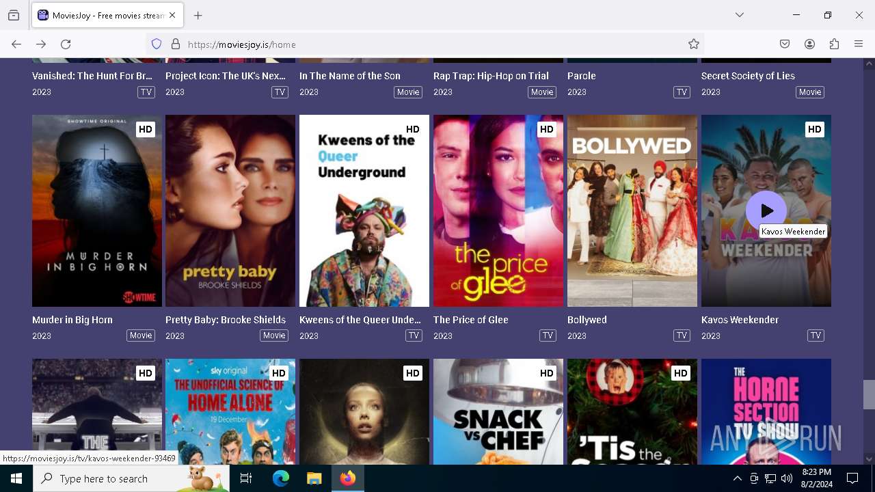Click the browser back arrow
875x492 pixels.
point(16,44)
